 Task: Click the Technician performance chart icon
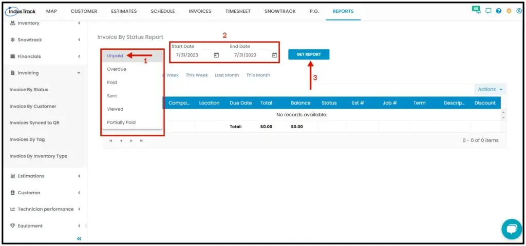click(13, 209)
